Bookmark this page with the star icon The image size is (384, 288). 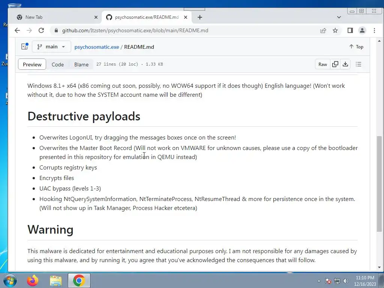coord(335,30)
